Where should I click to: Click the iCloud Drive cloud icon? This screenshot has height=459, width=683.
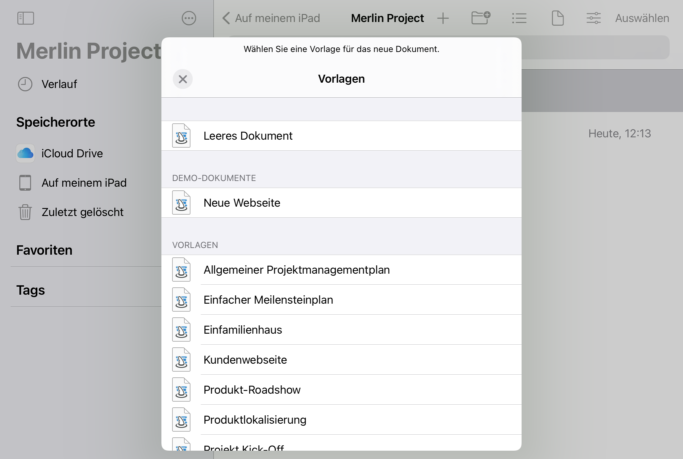click(x=25, y=153)
